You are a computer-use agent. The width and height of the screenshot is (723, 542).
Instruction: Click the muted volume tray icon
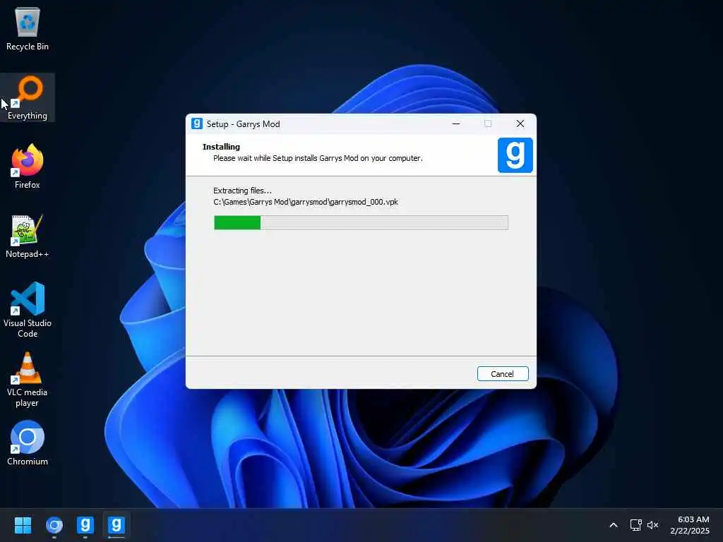(653, 525)
